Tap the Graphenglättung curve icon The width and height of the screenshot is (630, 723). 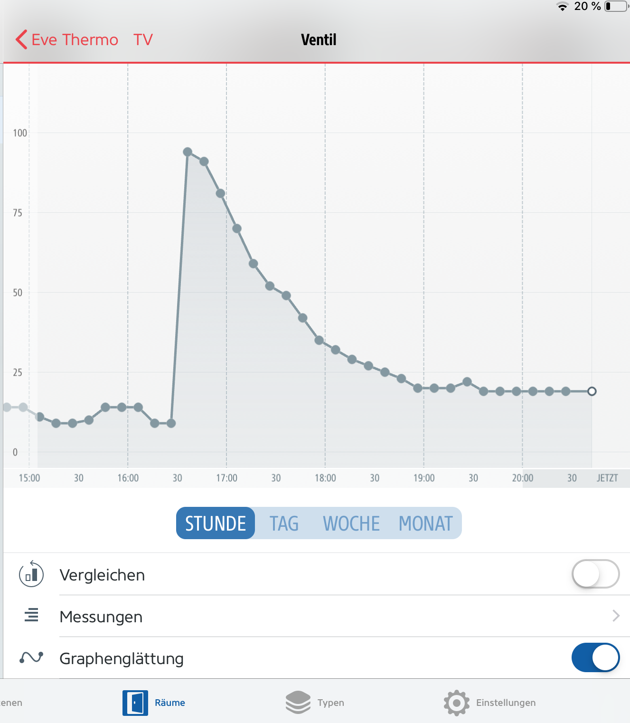tap(31, 657)
